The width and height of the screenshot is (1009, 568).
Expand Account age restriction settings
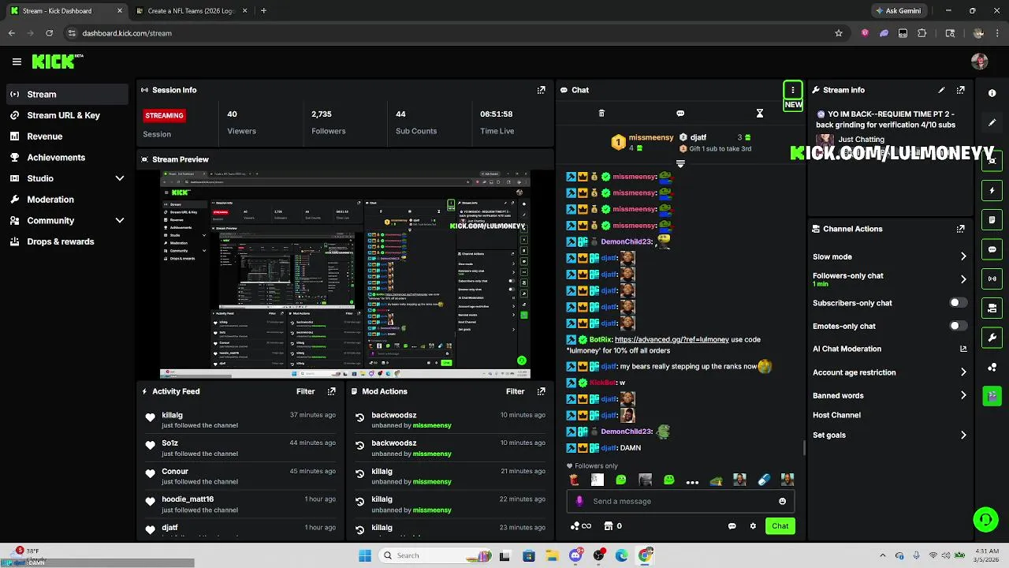click(x=963, y=372)
